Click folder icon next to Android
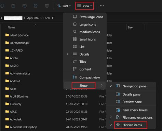Viewport: 162px width, 131px height. click(x=7, y=81)
